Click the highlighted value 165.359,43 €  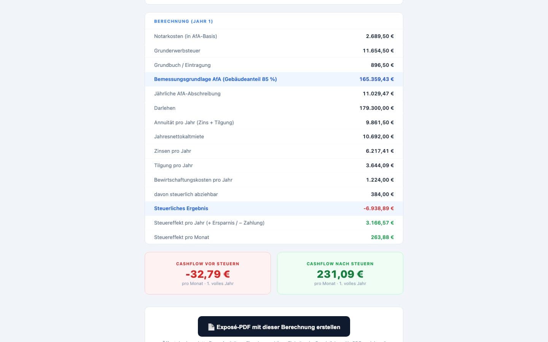coord(377,79)
